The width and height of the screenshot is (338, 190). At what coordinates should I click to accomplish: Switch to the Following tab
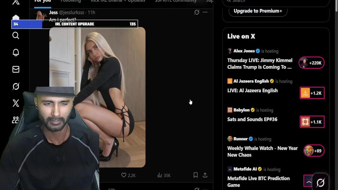[x=71, y=1]
